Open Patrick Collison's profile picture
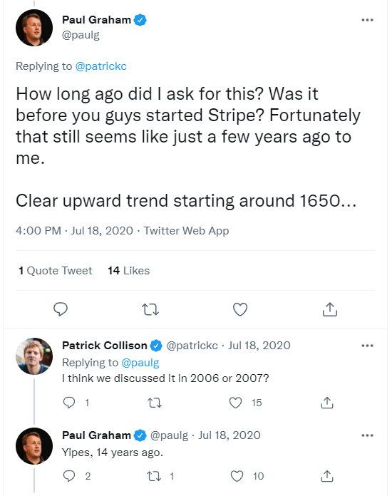 34,356
